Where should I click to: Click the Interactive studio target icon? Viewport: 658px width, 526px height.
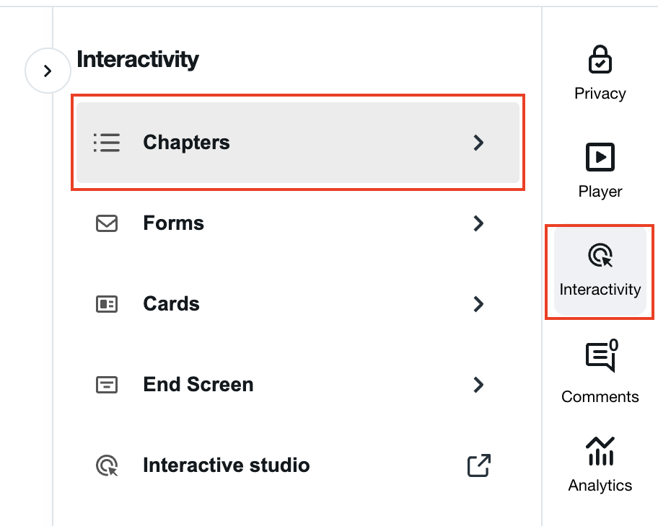(x=107, y=465)
